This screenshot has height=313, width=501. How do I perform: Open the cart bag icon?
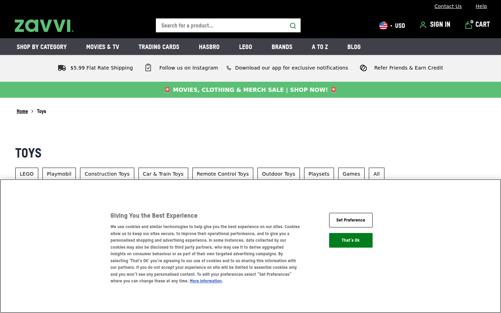pos(469,25)
